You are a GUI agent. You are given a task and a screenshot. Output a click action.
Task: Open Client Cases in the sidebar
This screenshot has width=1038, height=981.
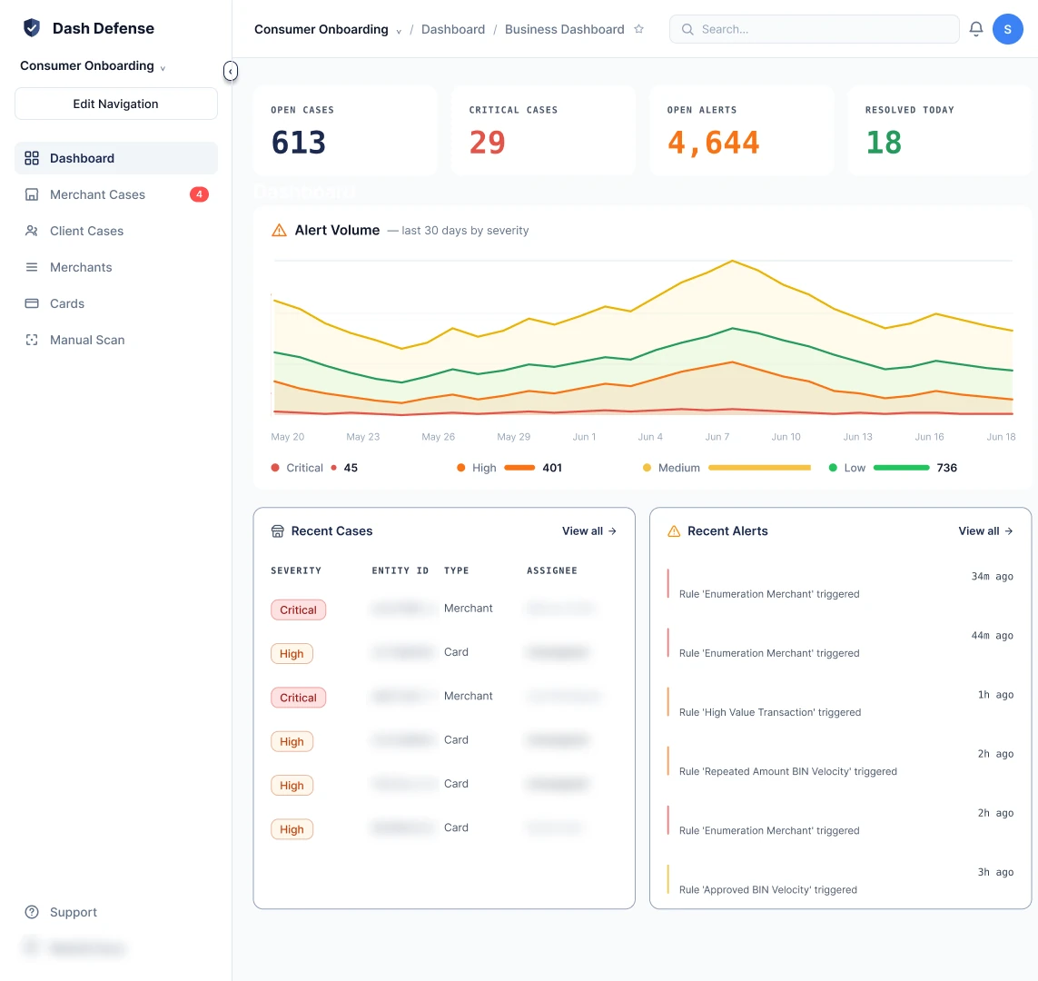(x=116, y=231)
